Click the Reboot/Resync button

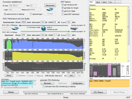[x=119, y=92]
